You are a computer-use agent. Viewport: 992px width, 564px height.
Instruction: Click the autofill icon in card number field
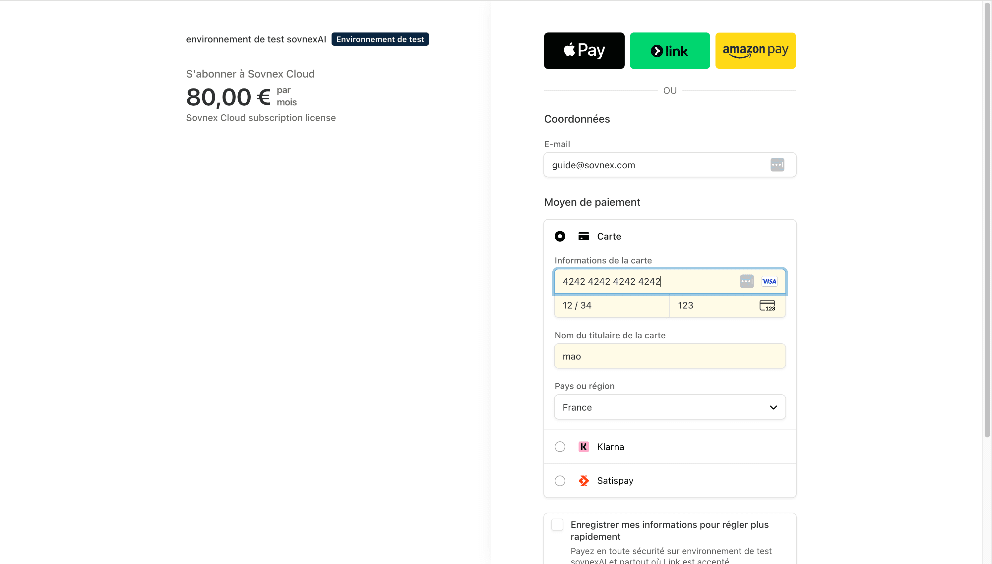pos(746,281)
